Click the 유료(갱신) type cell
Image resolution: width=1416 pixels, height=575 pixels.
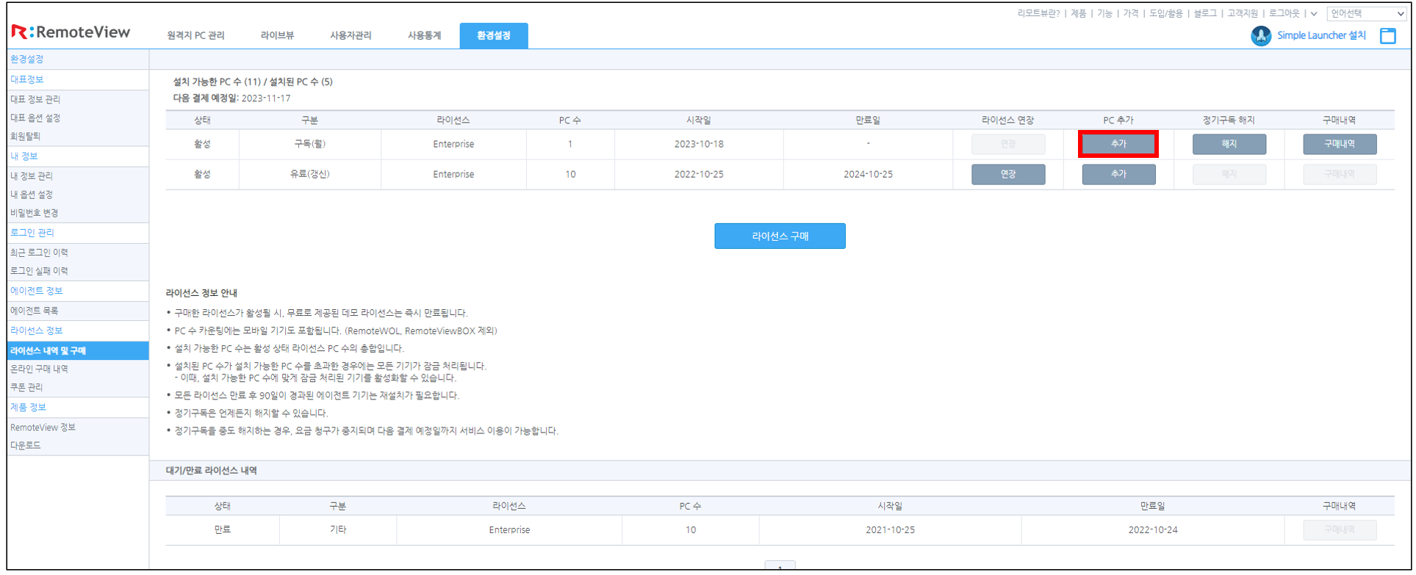(309, 174)
